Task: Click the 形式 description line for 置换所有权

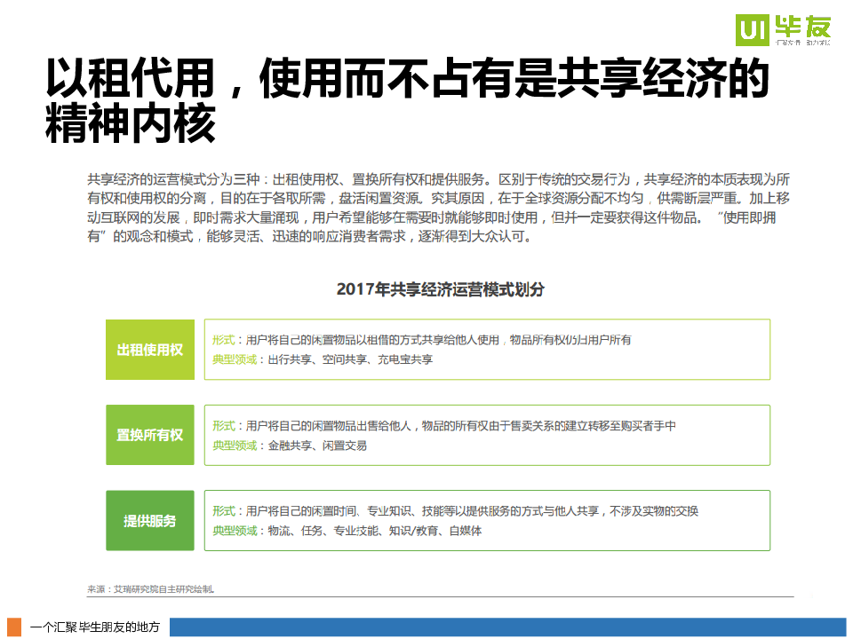Action: (x=444, y=426)
